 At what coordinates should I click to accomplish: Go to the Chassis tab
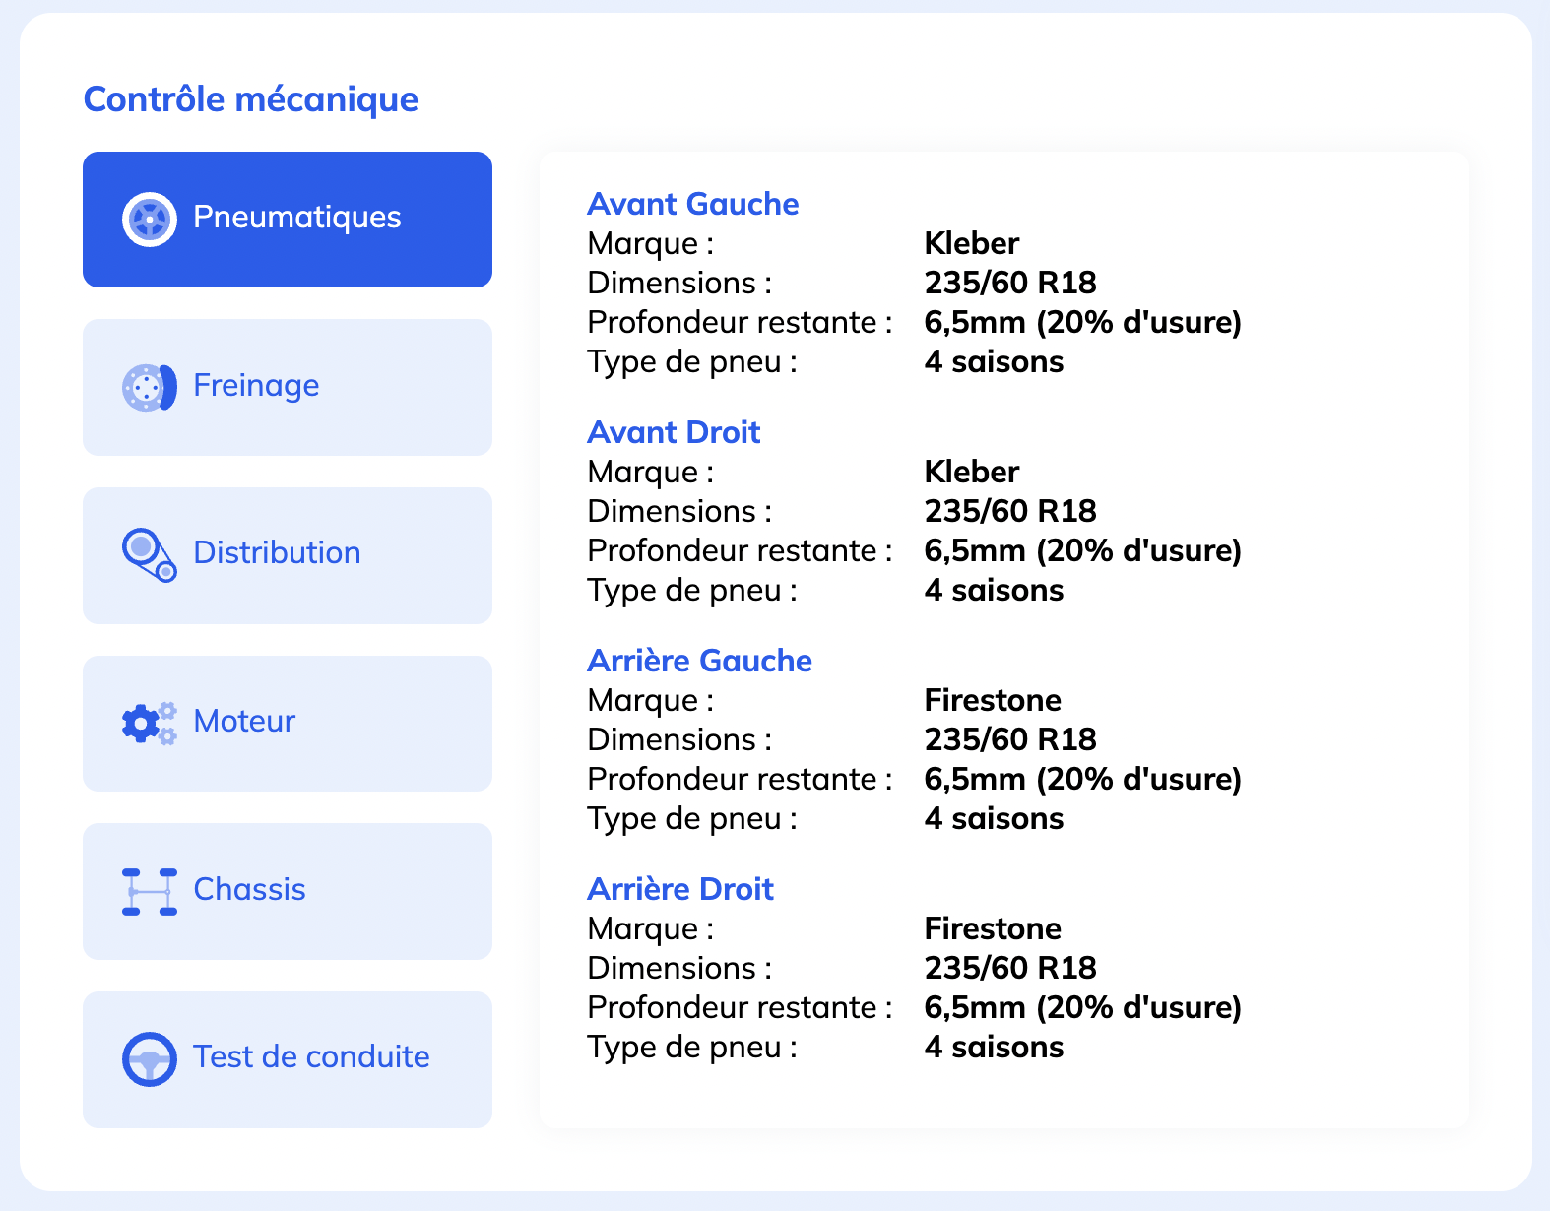click(288, 891)
